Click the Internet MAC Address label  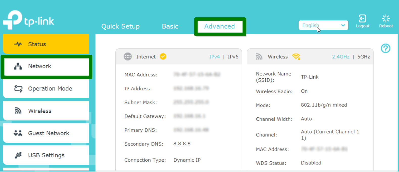coord(141,75)
